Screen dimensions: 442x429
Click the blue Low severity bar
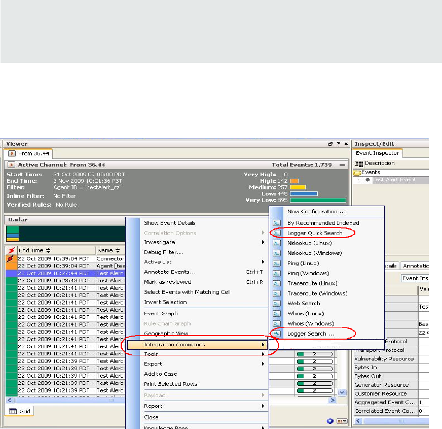[304, 194]
